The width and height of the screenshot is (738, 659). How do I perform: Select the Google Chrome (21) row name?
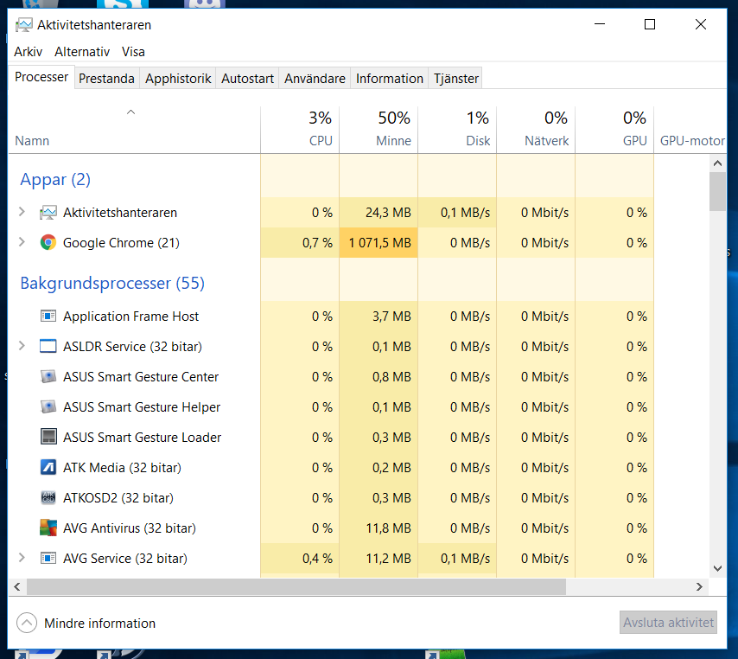coord(122,243)
